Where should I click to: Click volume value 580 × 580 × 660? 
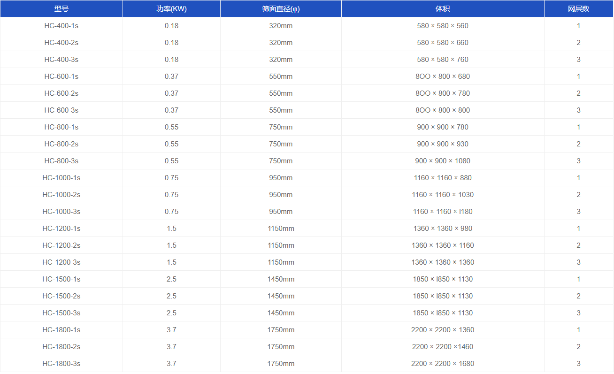point(443,43)
